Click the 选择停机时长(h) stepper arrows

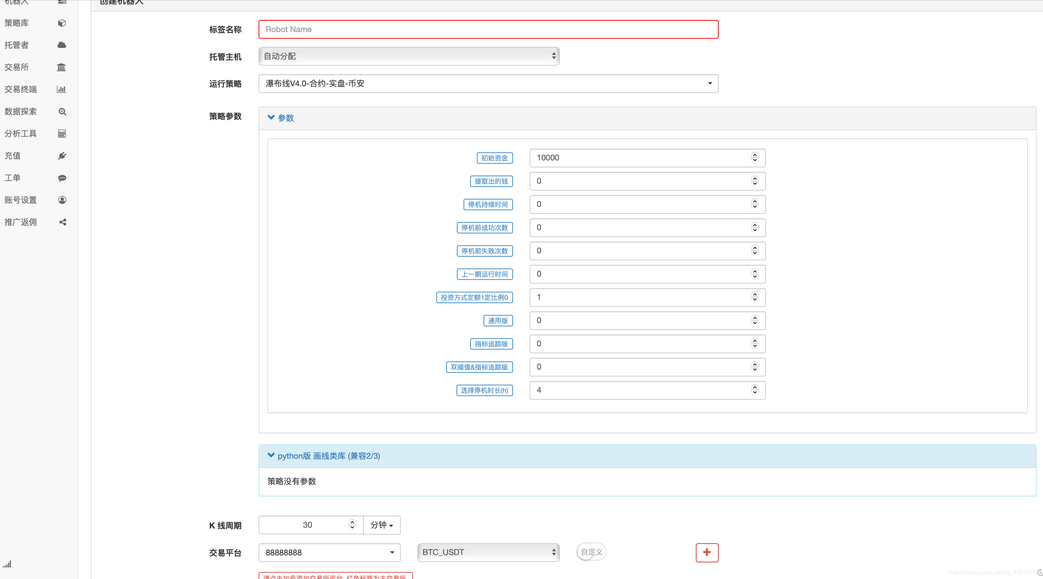[755, 390]
